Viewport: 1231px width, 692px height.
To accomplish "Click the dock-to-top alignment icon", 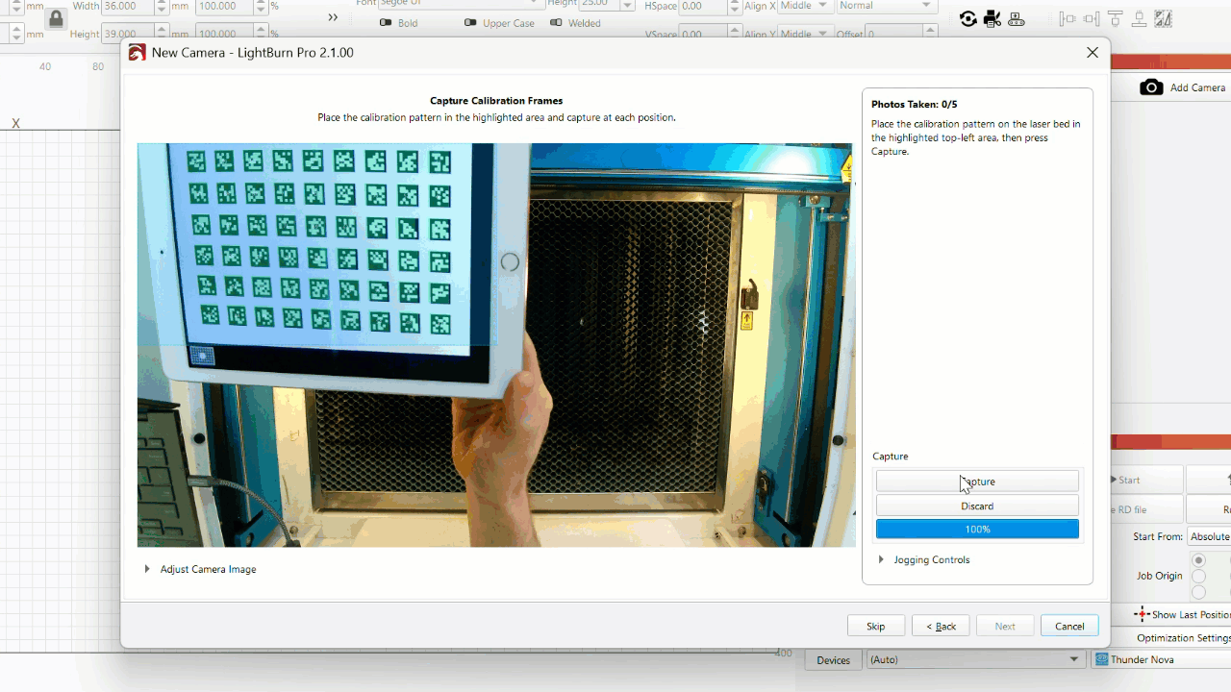I will click(1116, 19).
